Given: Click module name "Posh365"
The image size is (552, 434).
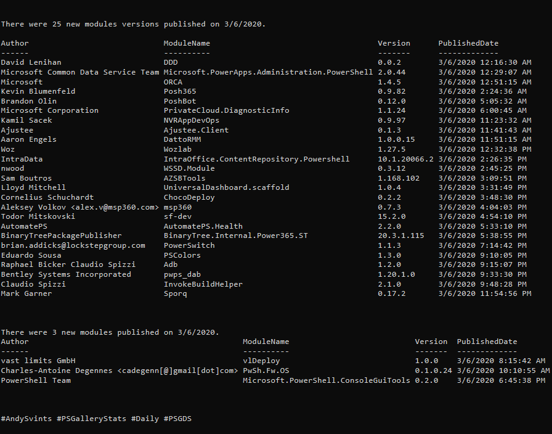Looking at the screenshot, I should pyautogui.click(x=180, y=92).
